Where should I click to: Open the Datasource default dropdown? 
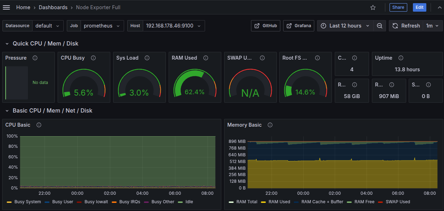pos(48,26)
